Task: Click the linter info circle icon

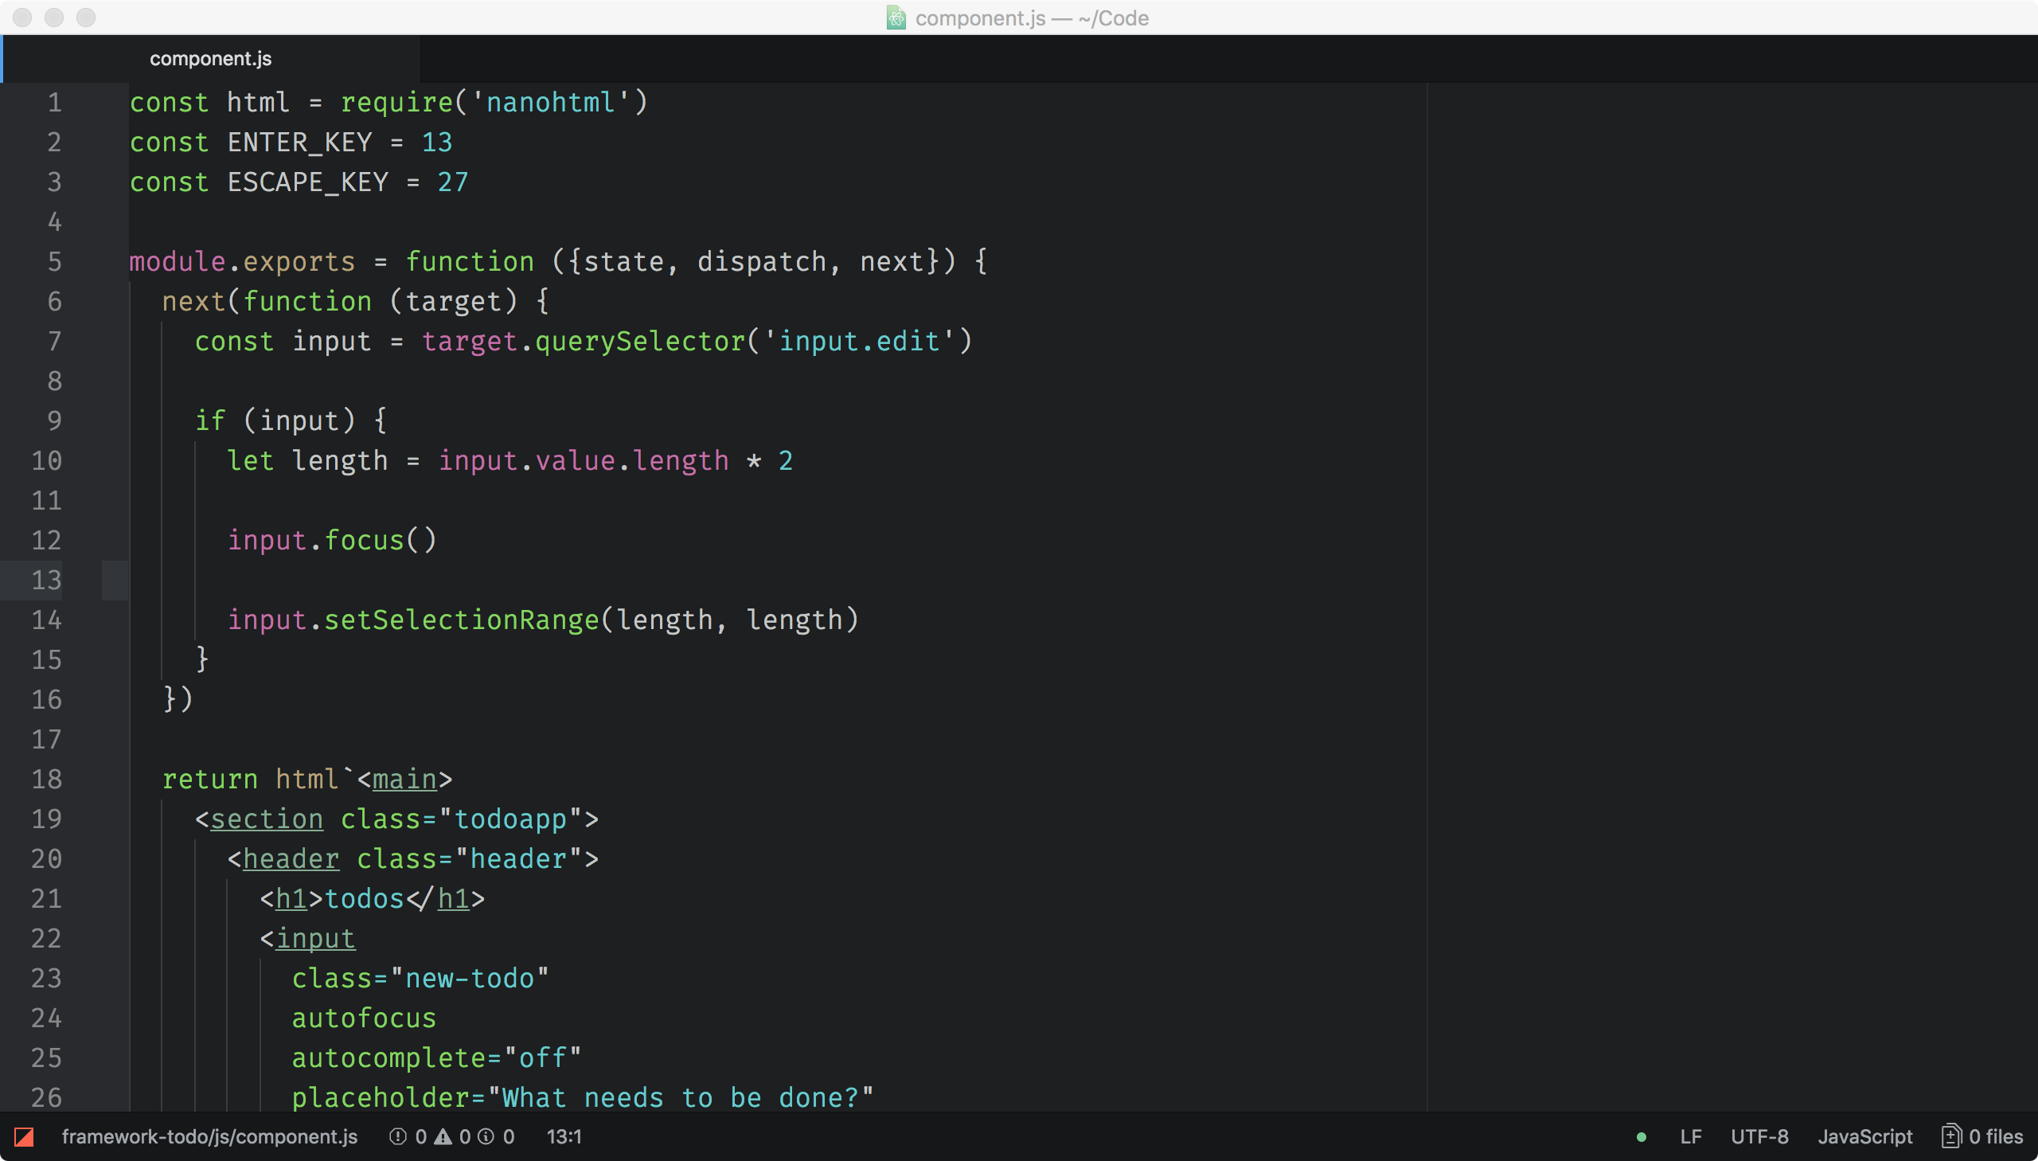Action: point(486,1136)
